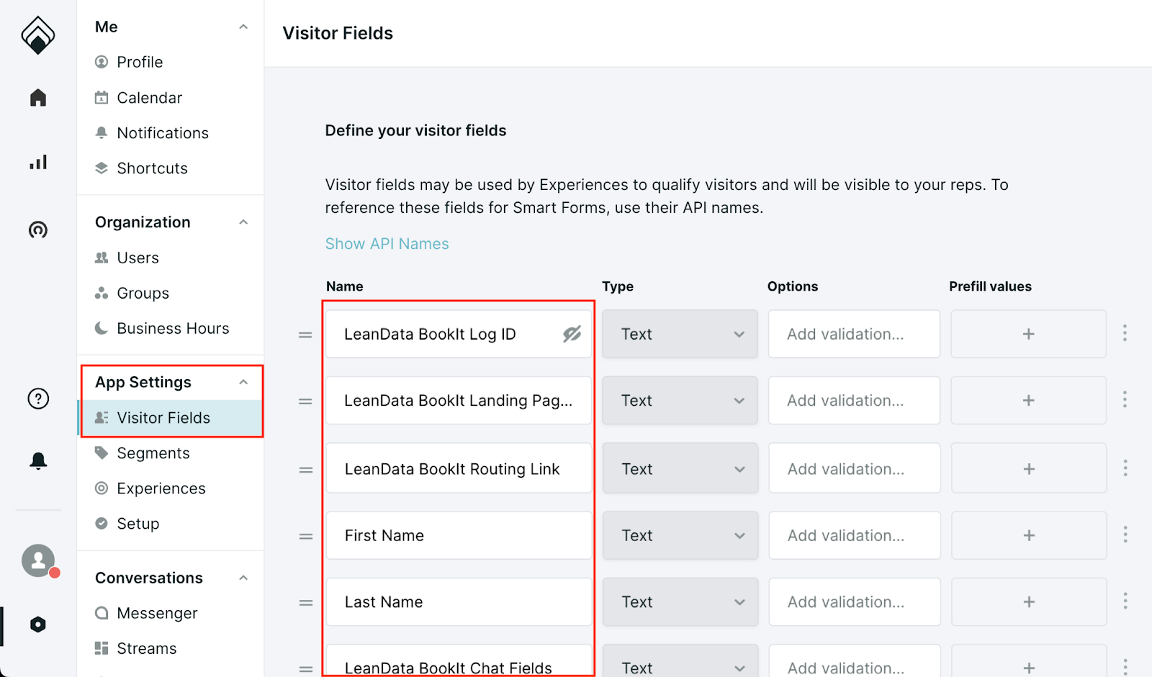Select Segments under App Settings
Image resolution: width=1152 pixels, height=677 pixels.
153,453
